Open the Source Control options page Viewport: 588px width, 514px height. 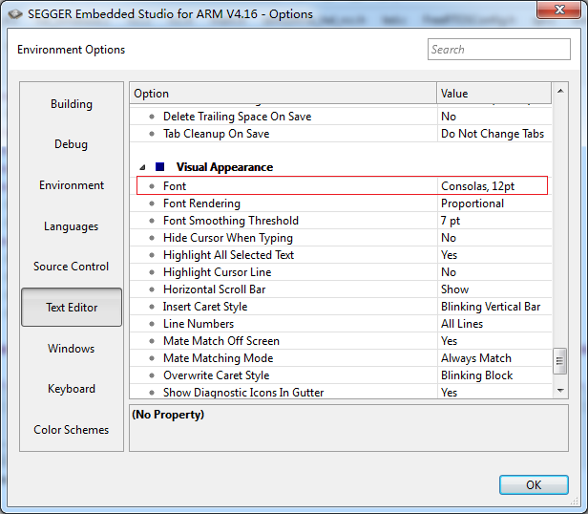pyautogui.click(x=72, y=267)
